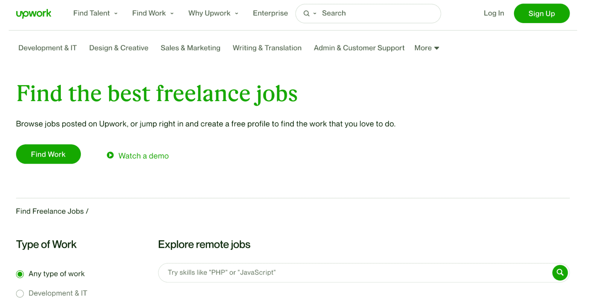Viewport: 598px width, 300px height.
Task: Click the green search icon in remote jobs field
Action: (560, 272)
